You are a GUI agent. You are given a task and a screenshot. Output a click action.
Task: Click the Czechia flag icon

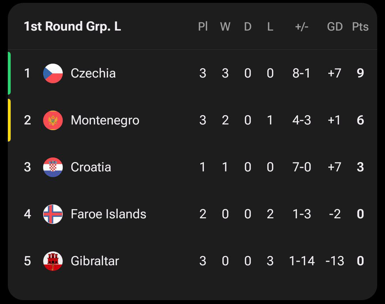point(53,73)
